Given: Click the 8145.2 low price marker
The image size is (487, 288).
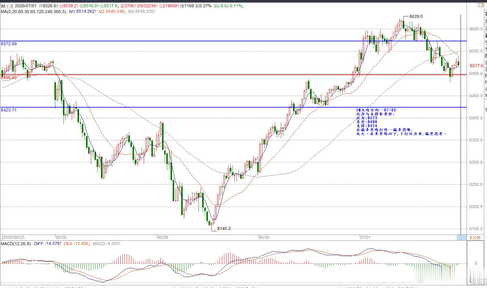Looking at the screenshot, I should coord(224,228).
